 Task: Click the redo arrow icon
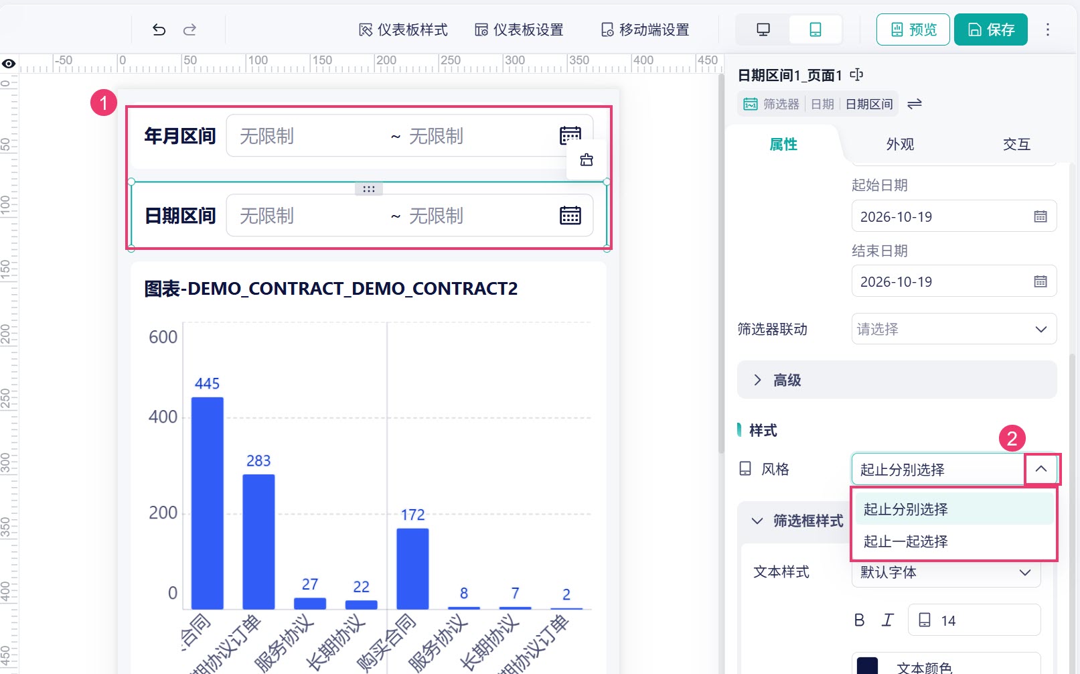click(x=190, y=29)
